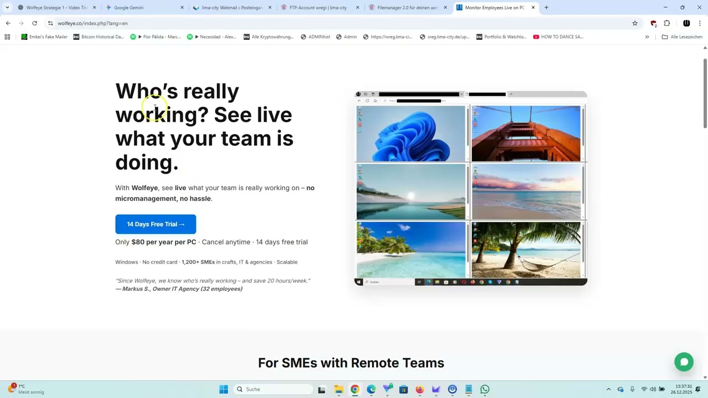Select the Monitor Employees Live tab
Image resolution: width=708 pixels, height=398 pixels.
[496, 8]
